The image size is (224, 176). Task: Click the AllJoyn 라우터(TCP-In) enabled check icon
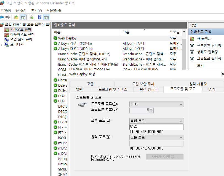click(55, 43)
